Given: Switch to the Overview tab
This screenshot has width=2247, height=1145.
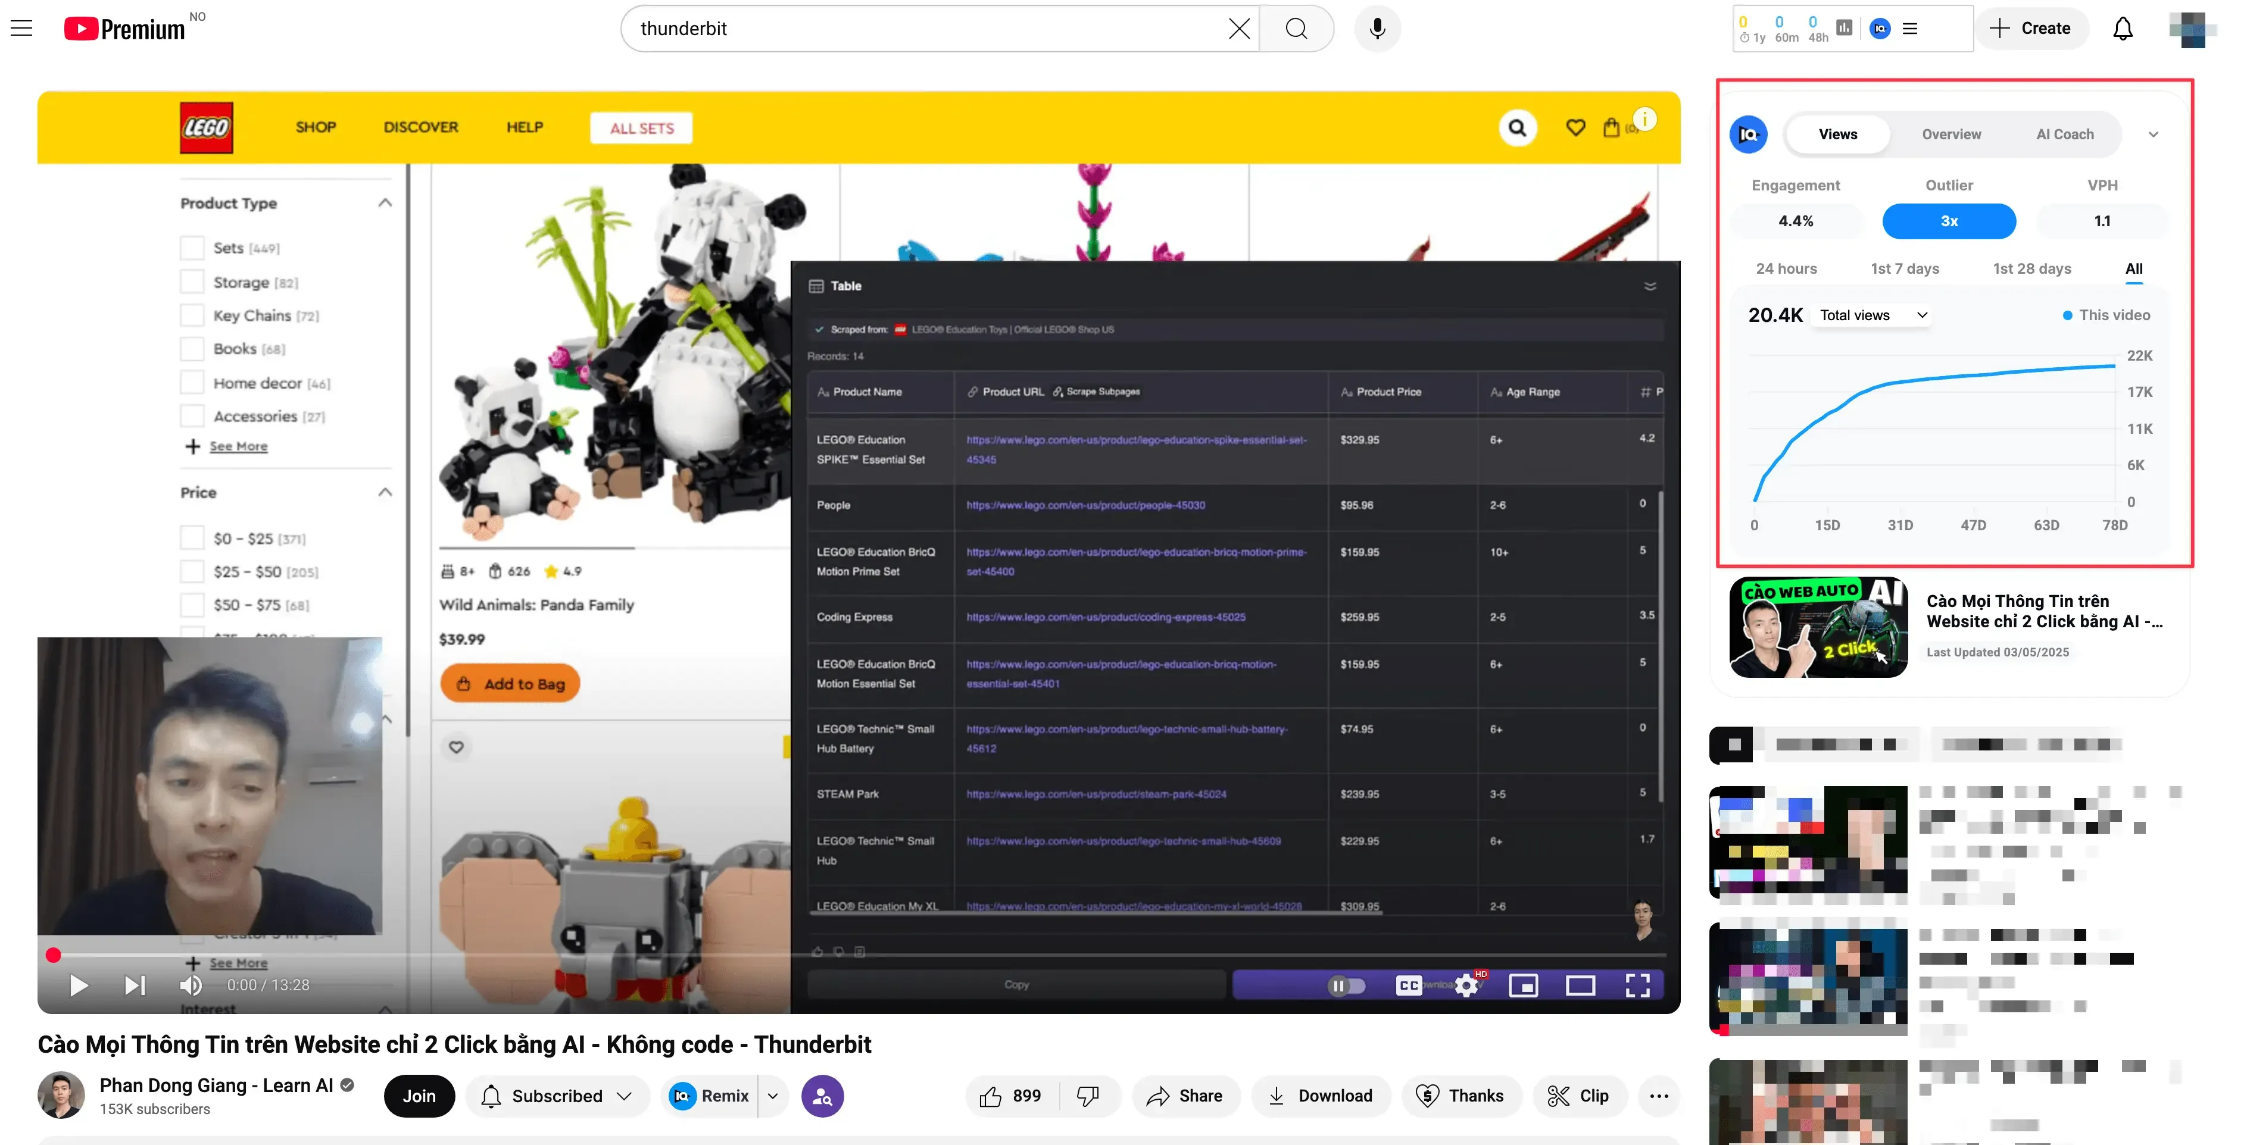Looking at the screenshot, I should coord(1950,134).
